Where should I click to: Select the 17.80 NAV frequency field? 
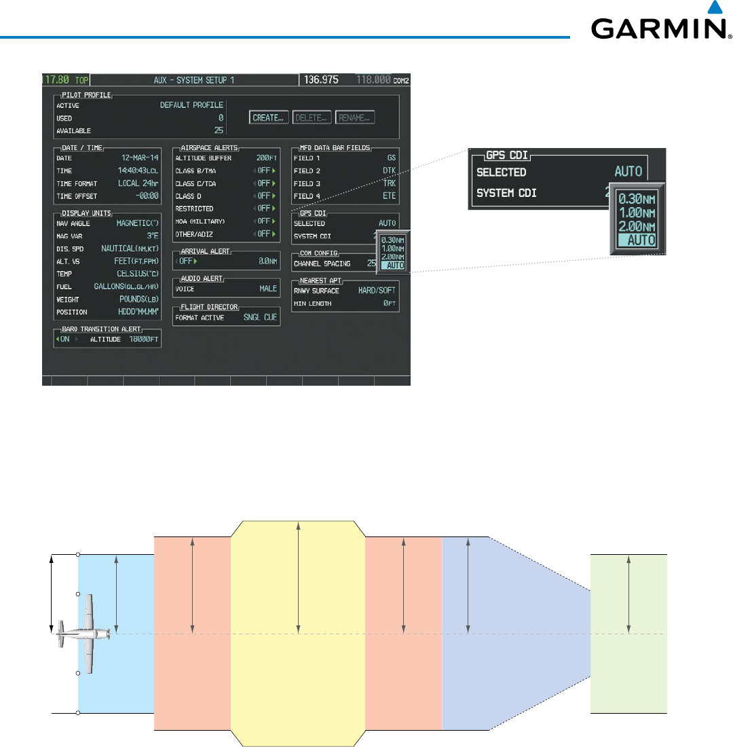click(57, 79)
